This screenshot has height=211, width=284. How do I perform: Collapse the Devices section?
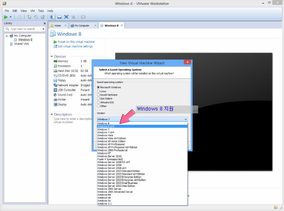coord(52,56)
